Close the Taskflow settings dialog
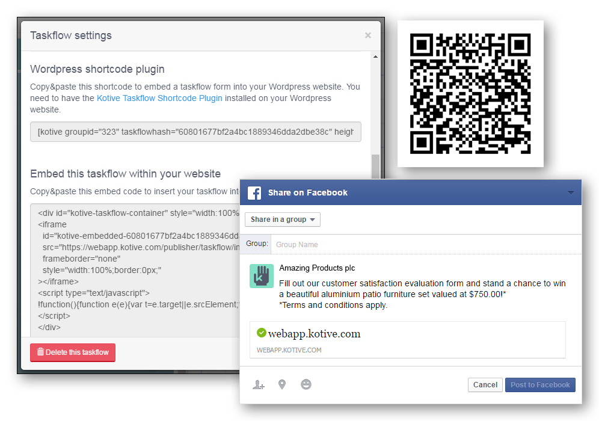Image resolution: width=599 pixels, height=421 pixels. (368, 35)
